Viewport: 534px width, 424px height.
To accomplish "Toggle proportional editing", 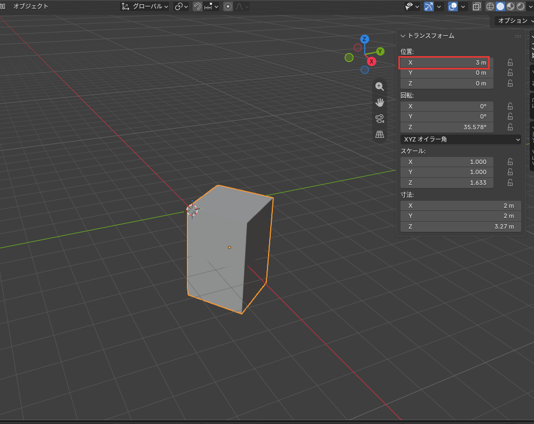I will 228,6.
